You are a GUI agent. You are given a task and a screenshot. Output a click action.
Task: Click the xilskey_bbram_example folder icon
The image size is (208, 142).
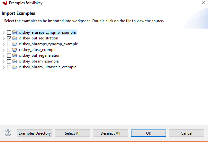pyautogui.click(x=15, y=61)
